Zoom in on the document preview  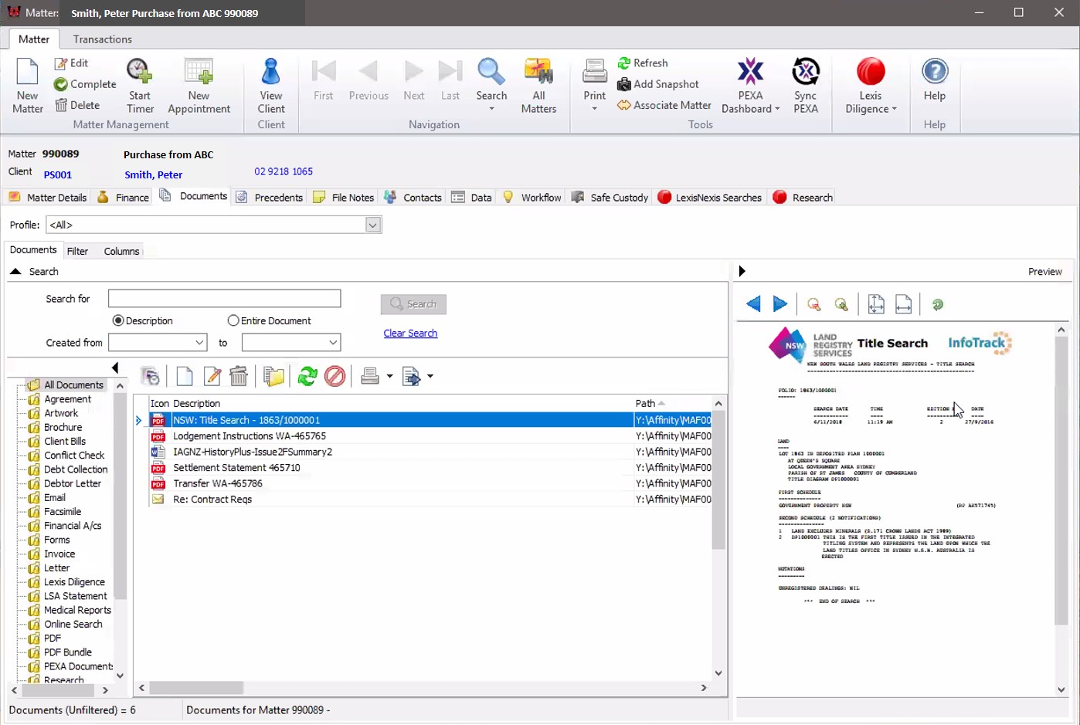pos(841,304)
